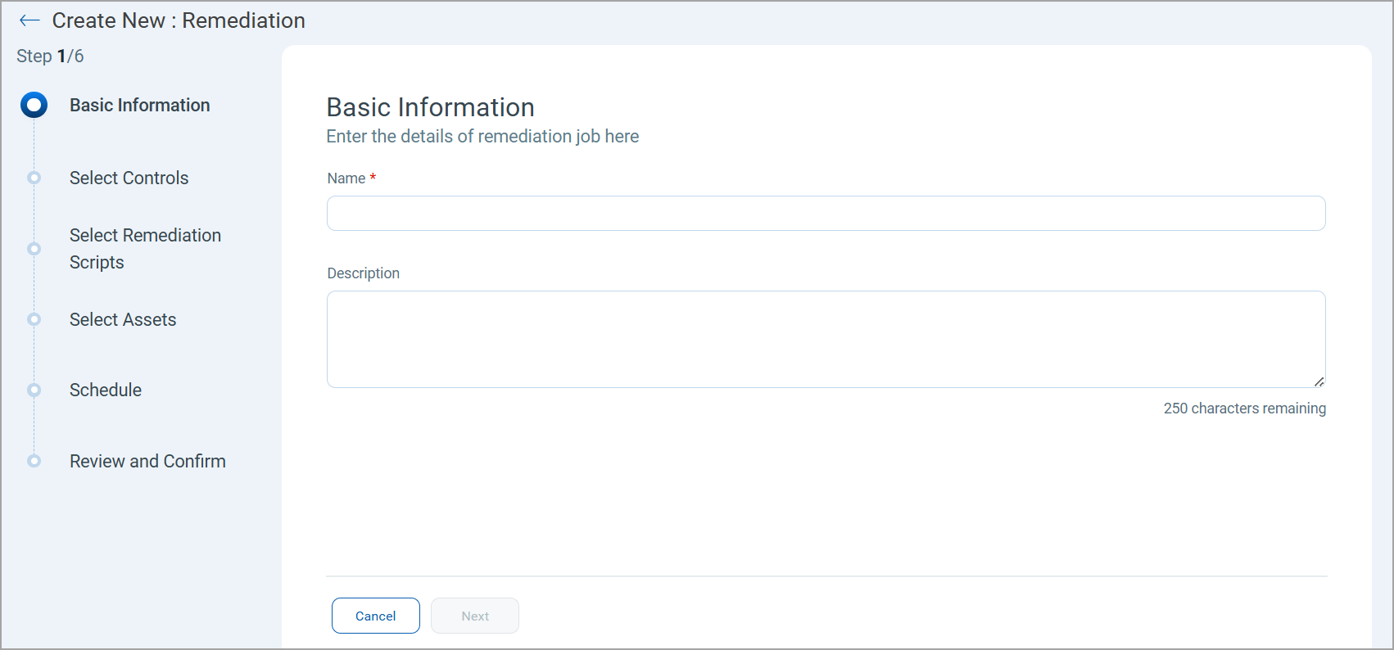
Task: Go to the Select Controls step
Action: 129,178
